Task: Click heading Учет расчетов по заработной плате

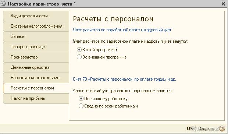Action: point(122,30)
